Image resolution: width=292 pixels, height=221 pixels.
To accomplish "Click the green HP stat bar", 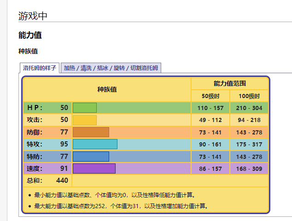I will [85, 108].
